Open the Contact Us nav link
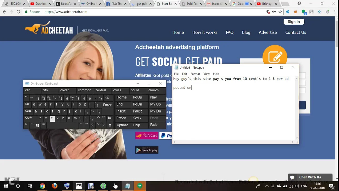Viewport: 339px width, 191px height. [296, 32]
